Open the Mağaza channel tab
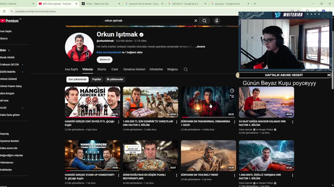The image size is (334, 187). point(172,69)
